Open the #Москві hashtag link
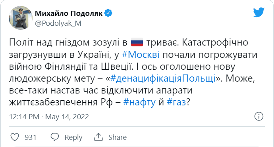Viewport: 274px width, 147px height. 141,55
